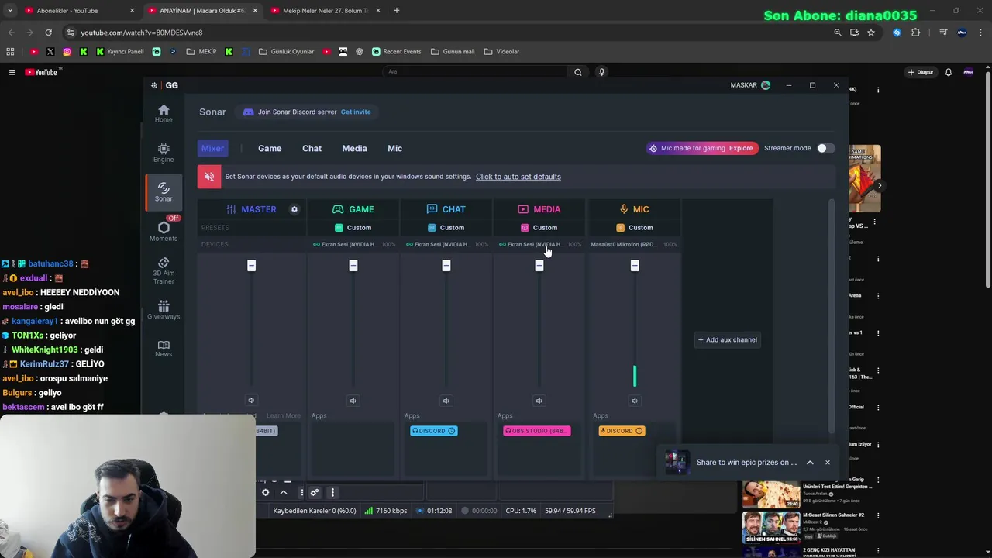Click Explore mic made for gaming
The width and height of the screenshot is (992, 558).
[x=740, y=148]
